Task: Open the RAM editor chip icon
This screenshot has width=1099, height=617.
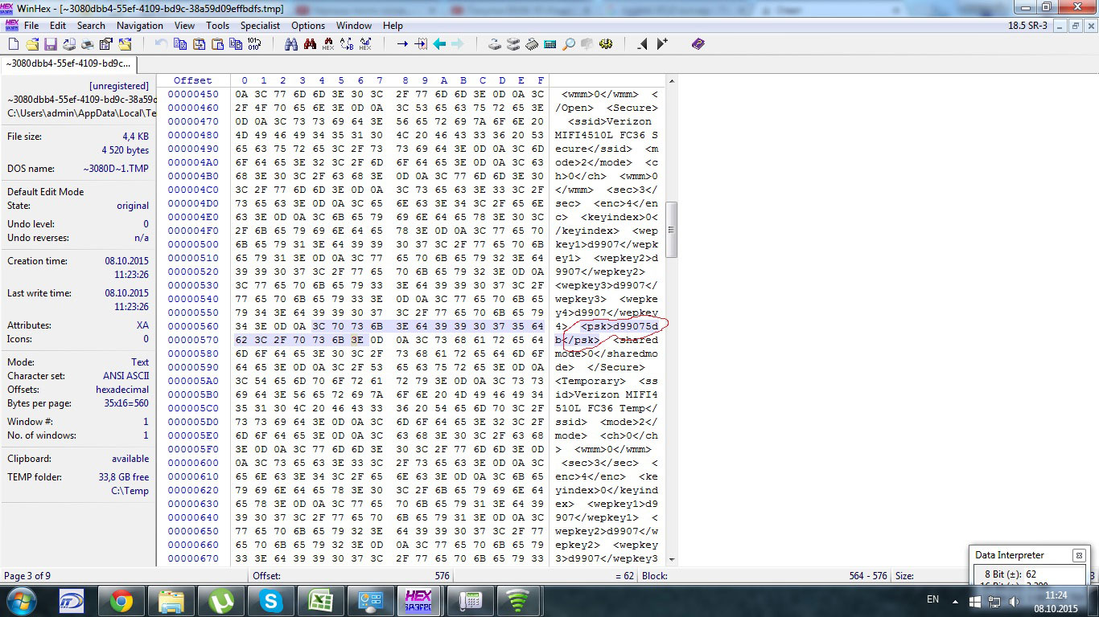Action: click(532, 44)
